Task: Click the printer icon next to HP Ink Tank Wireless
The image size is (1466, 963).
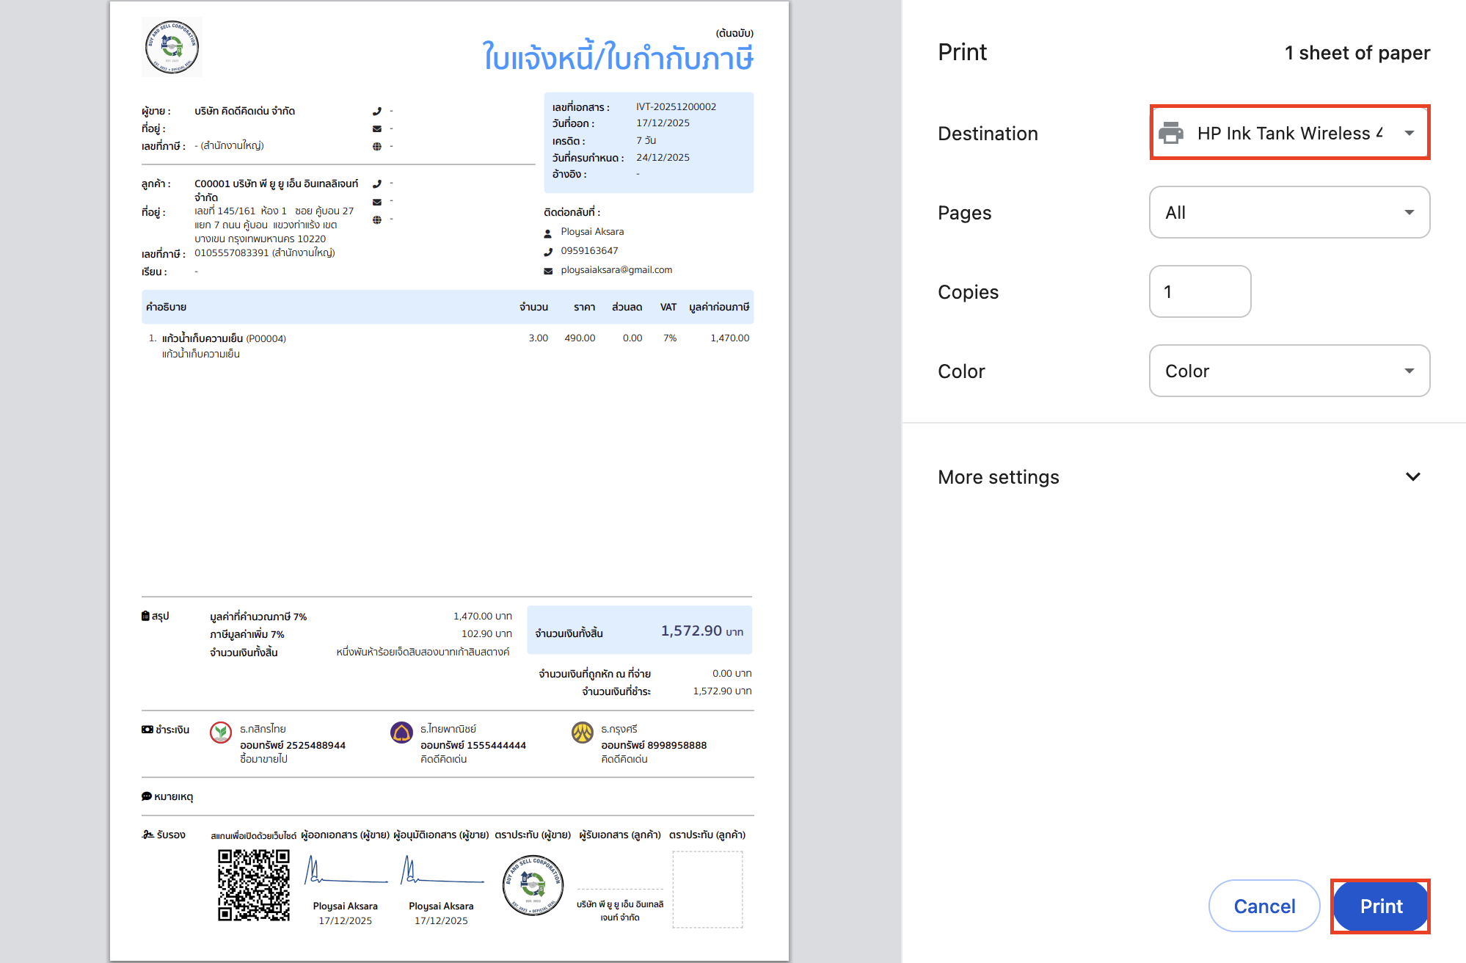Action: [x=1171, y=133]
